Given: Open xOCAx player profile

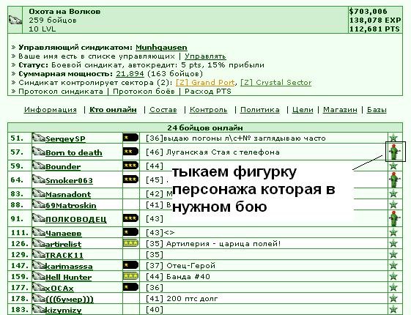Looking at the screenshot, I should [59, 289].
